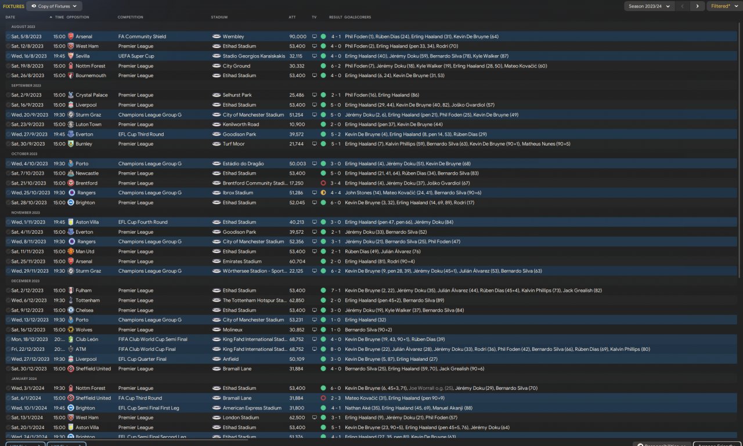Click the Bournemouth club badge
Screen dimensions: 743x446
pos(71,75)
